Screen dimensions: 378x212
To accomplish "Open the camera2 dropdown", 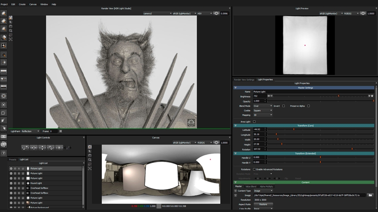I will pyautogui.click(x=157, y=14).
